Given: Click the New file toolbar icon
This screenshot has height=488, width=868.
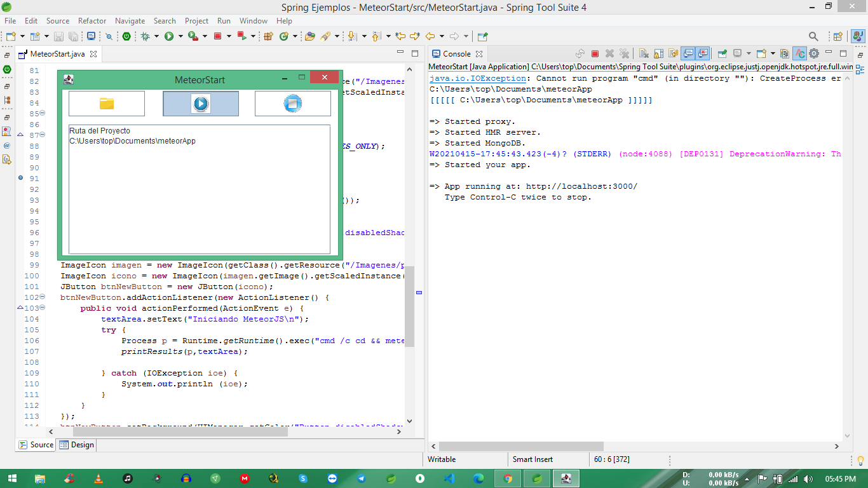Looking at the screenshot, I should click(11, 36).
